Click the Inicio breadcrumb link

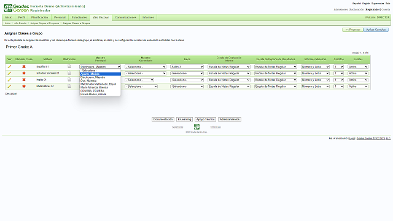click(x=7, y=23)
